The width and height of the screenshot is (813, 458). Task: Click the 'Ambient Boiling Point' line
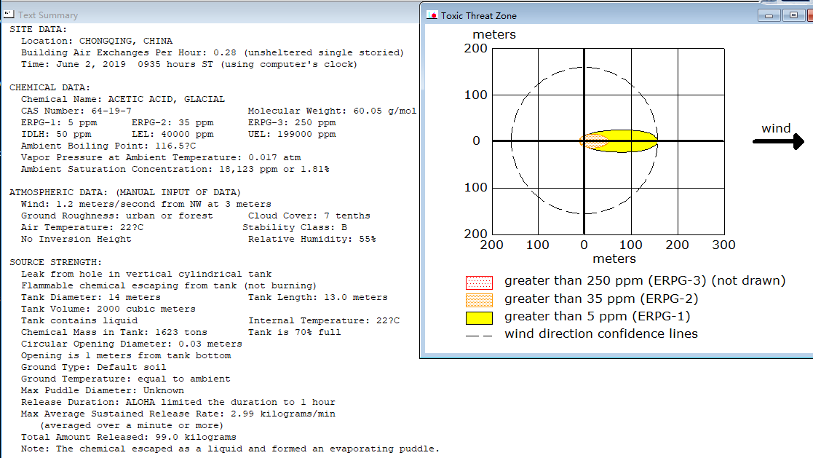click(108, 146)
